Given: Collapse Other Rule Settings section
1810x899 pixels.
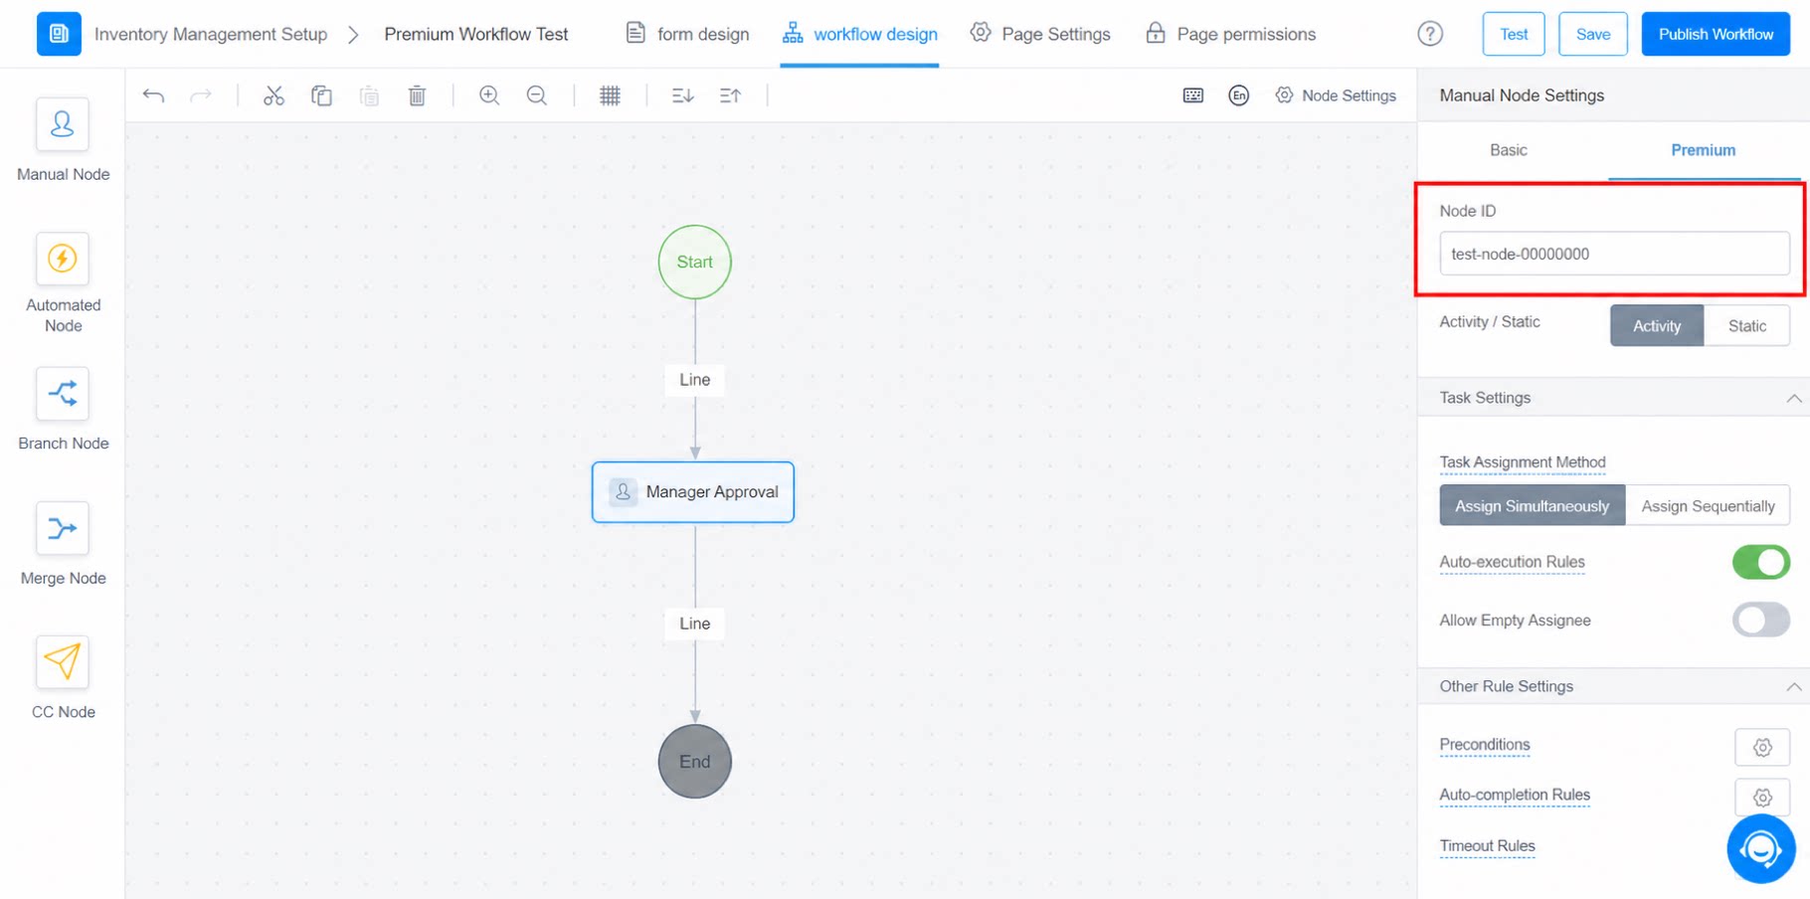Looking at the screenshot, I should (1793, 686).
